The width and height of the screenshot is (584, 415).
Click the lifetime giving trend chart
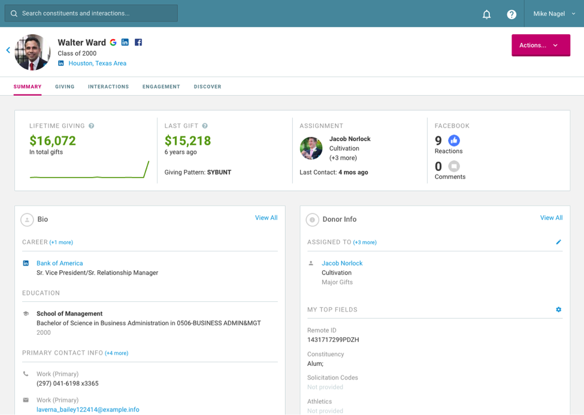click(x=89, y=170)
